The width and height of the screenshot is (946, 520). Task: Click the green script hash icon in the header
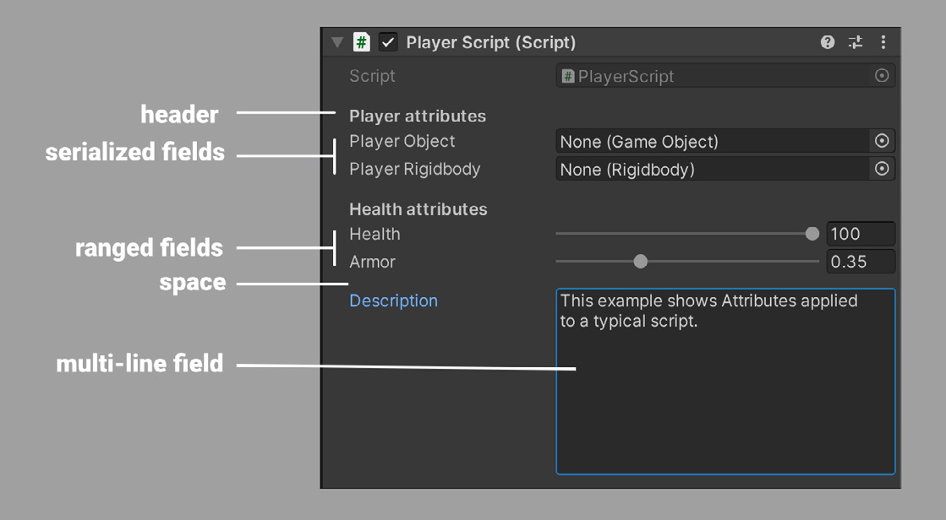coord(361,42)
